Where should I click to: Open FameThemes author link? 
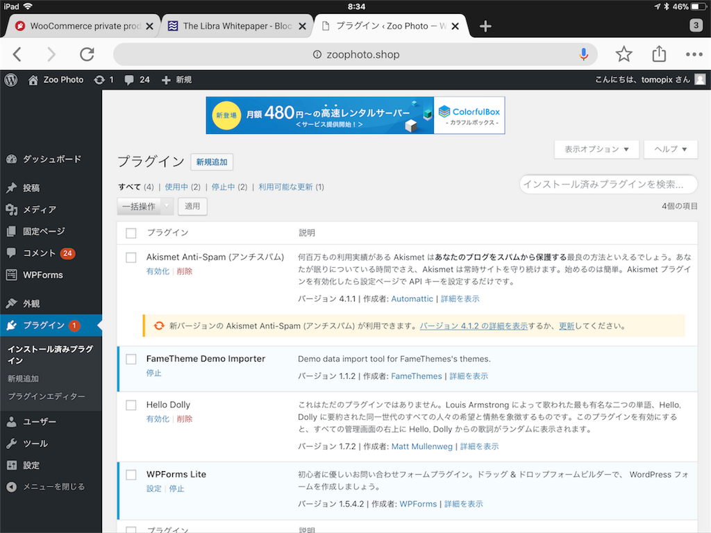click(x=417, y=376)
